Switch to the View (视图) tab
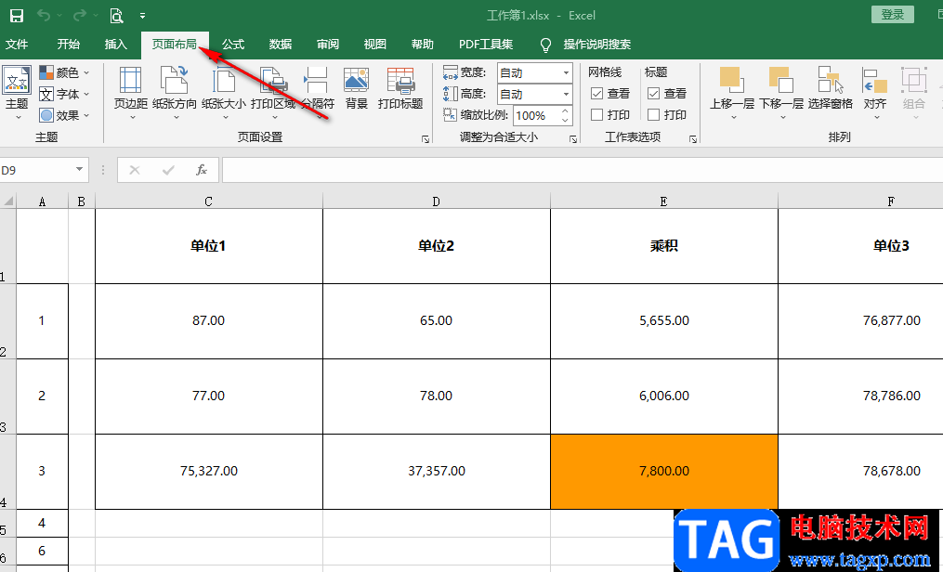The image size is (943, 572). [375, 44]
